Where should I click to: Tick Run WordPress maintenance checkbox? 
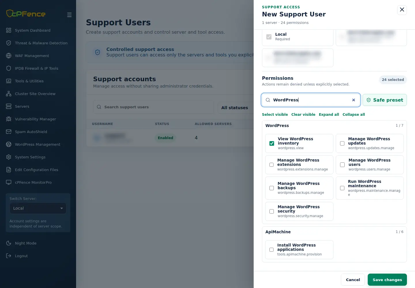coord(342,188)
